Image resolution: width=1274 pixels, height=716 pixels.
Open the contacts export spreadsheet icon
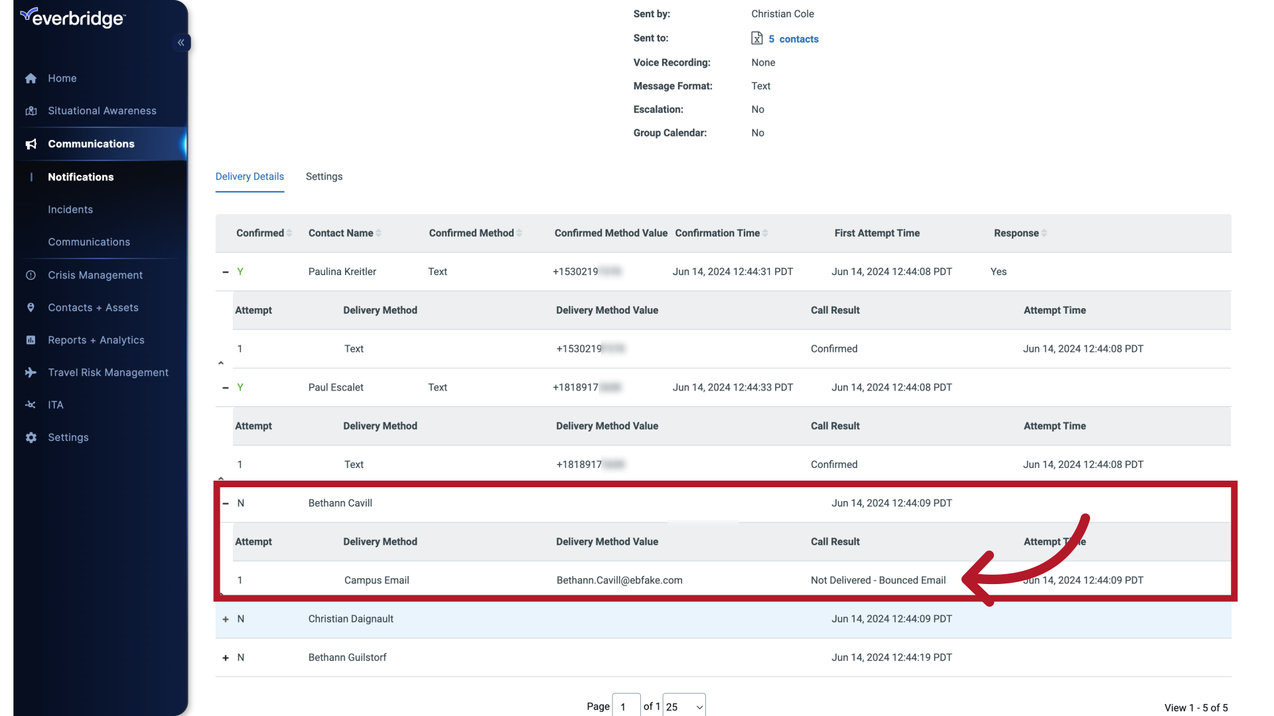pos(758,38)
